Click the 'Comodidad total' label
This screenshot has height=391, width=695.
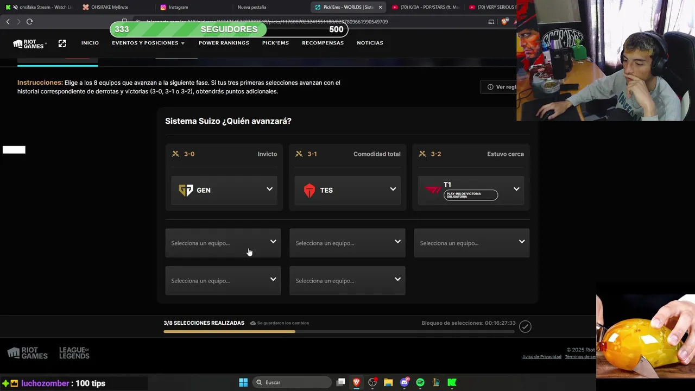[x=377, y=154]
